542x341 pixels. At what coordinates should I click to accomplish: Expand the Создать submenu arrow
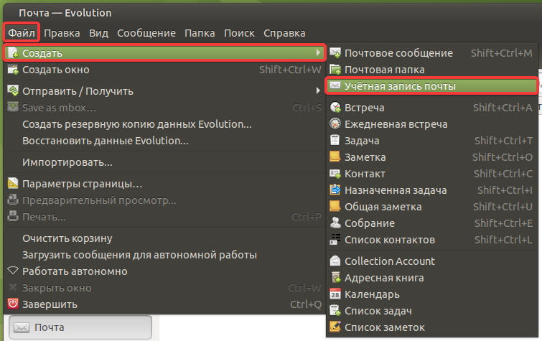317,53
